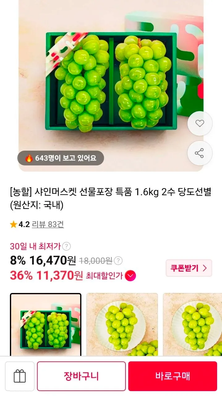The height and width of the screenshot is (396, 222).
Task: Tap the fire icon viewers badge
Action: pyautogui.click(x=29, y=158)
